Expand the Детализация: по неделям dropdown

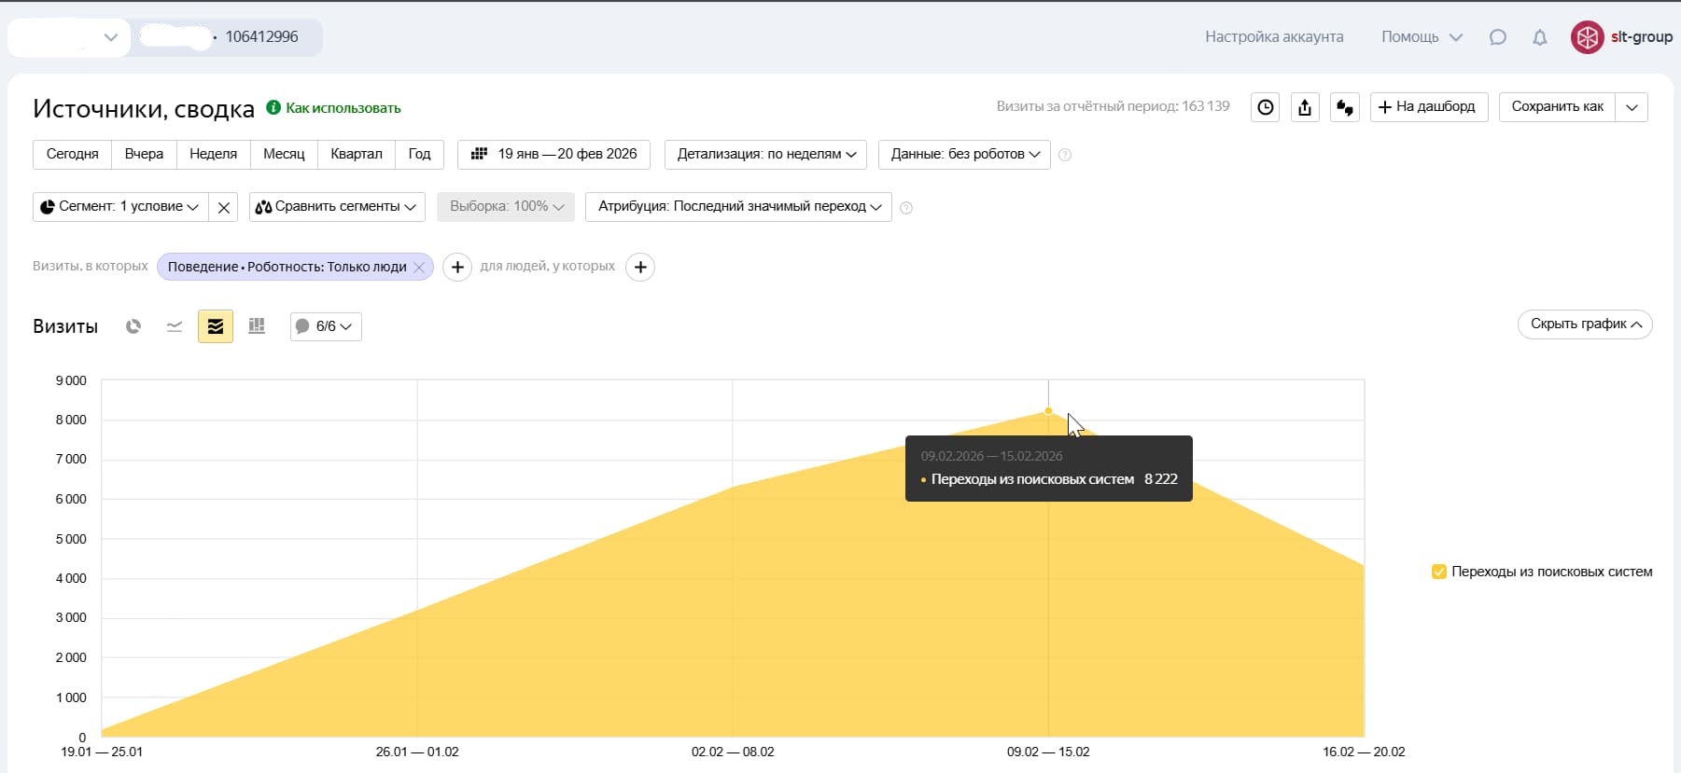coord(765,154)
